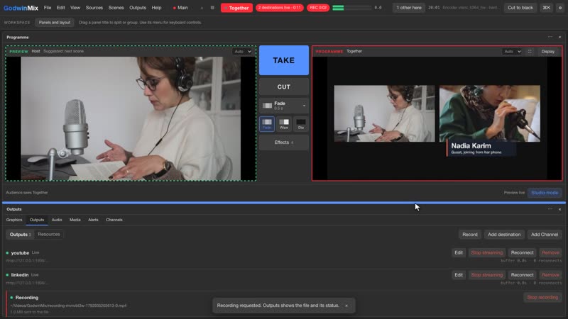Viewport: 568px width, 319px height.
Task: Switch to the Outputs panel tab
Action: point(37,220)
